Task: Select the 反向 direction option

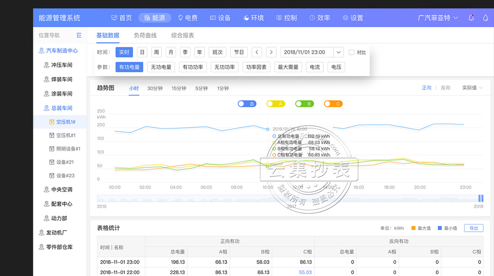Action: click(x=445, y=88)
